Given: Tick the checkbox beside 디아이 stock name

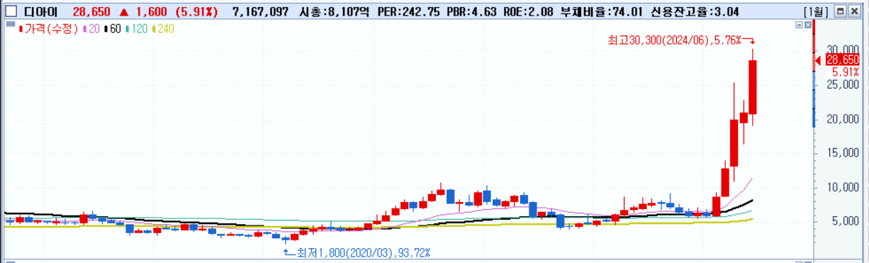Looking at the screenshot, I should [10, 12].
